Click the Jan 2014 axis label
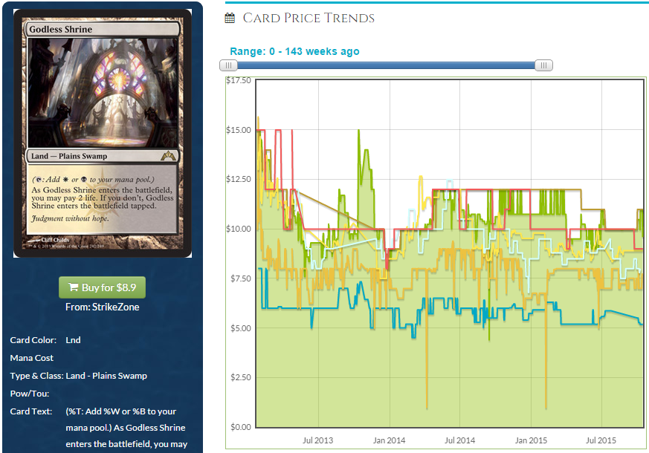The image size is (649, 453). point(389,440)
